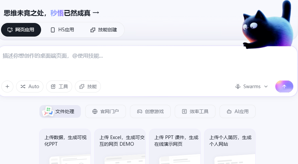The height and width of the screenshot is (164, 298).
Task: Open the 上传数据，生成可视化PPT card
Action: [x=65, y=146]
